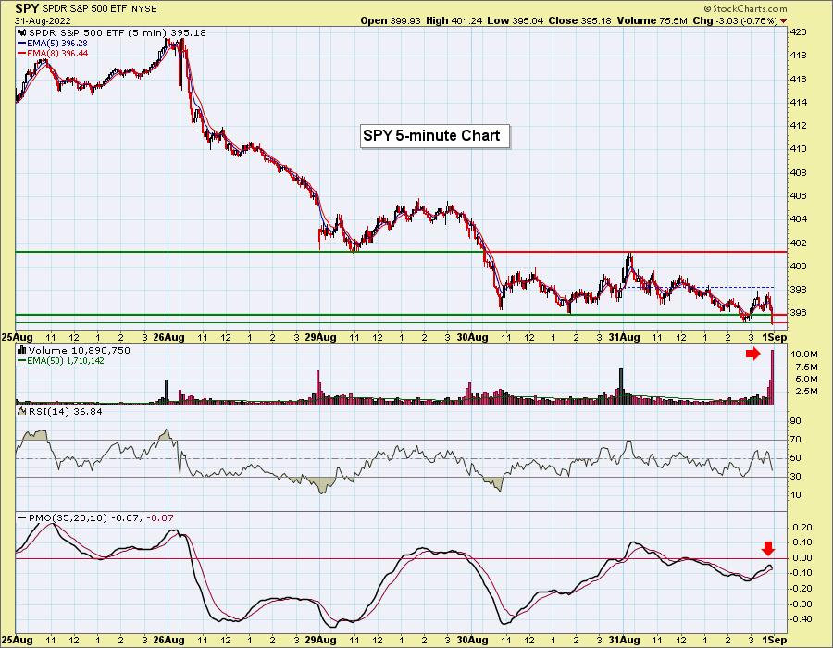Click the 'SPDR S&P 500 ETF NYSE' header text
The image size is (833, 648).
click(x=99, y=9)
